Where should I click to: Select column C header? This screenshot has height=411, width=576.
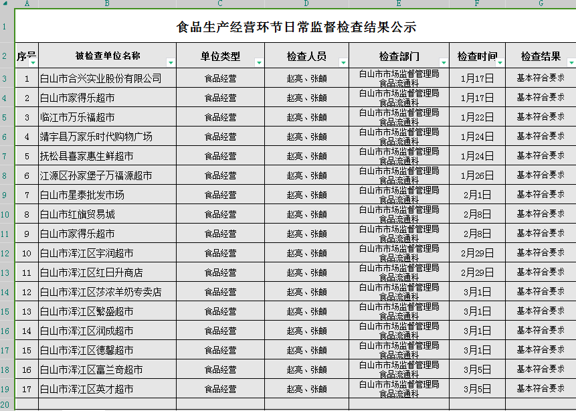(x=220, y=3)
